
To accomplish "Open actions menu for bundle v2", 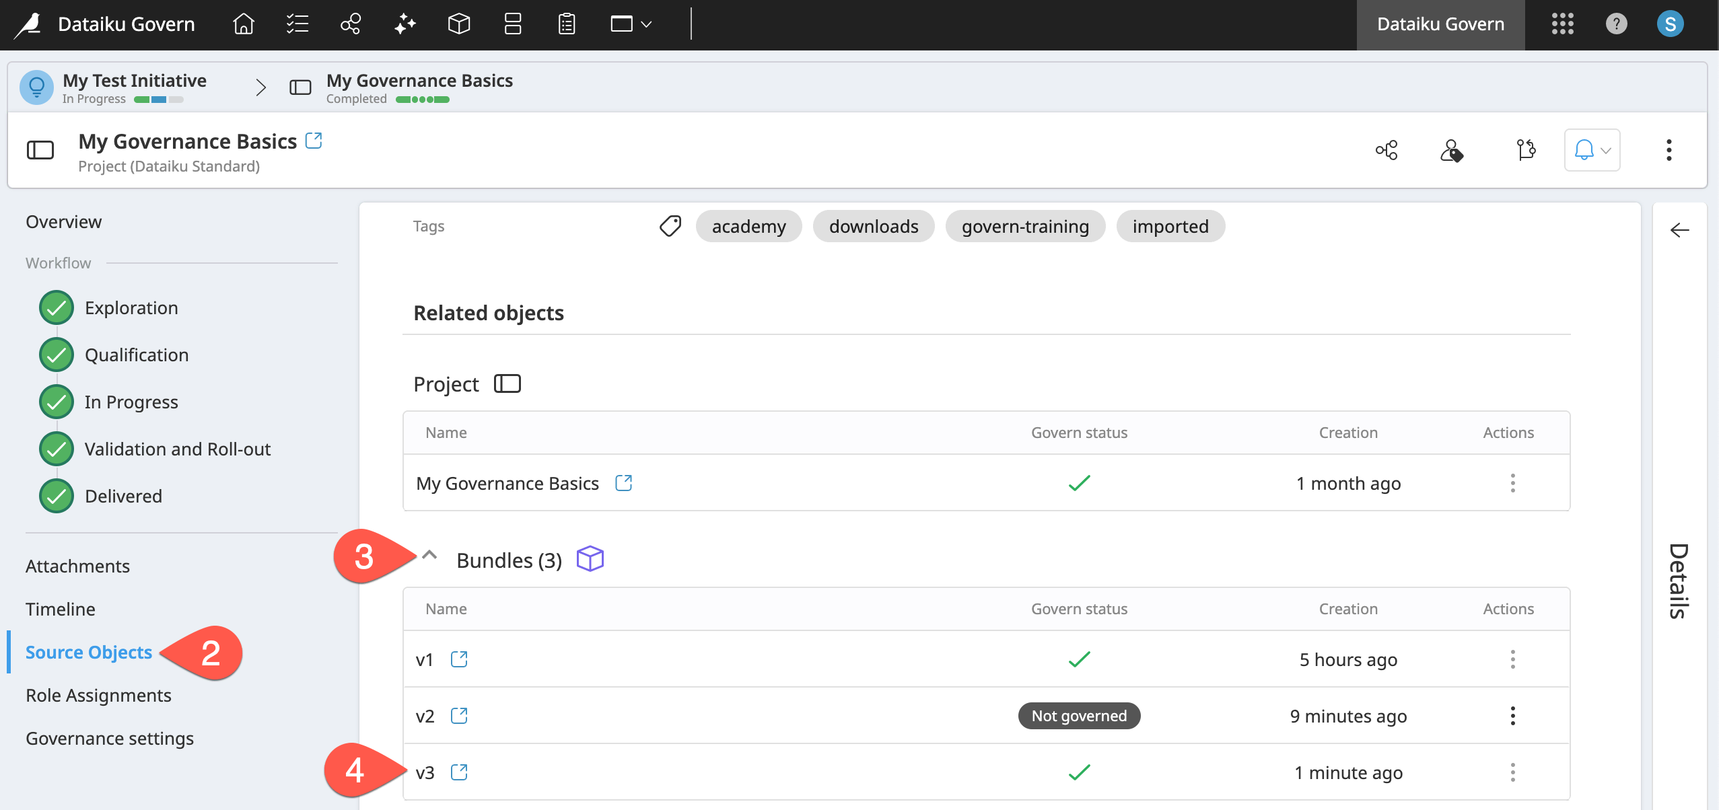I will (1512, 716).
